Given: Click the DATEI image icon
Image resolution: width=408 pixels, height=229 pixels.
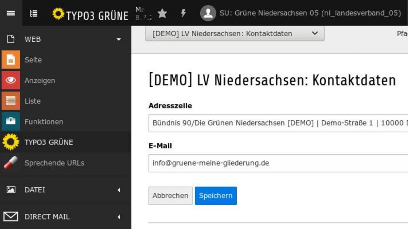Looking at the screenshot, I should click(11, 190).
